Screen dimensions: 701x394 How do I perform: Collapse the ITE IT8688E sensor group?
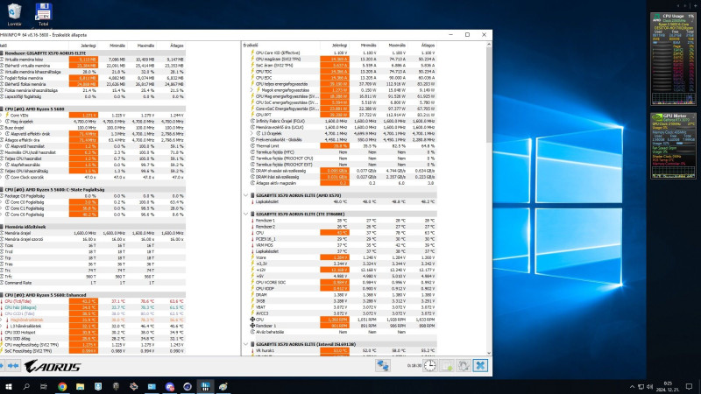coord(246,214)
